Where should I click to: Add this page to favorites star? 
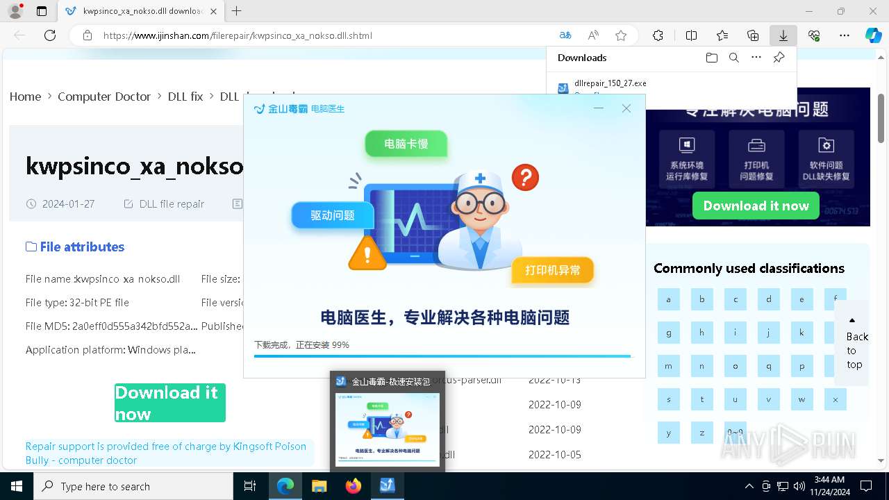click(621, 35)
